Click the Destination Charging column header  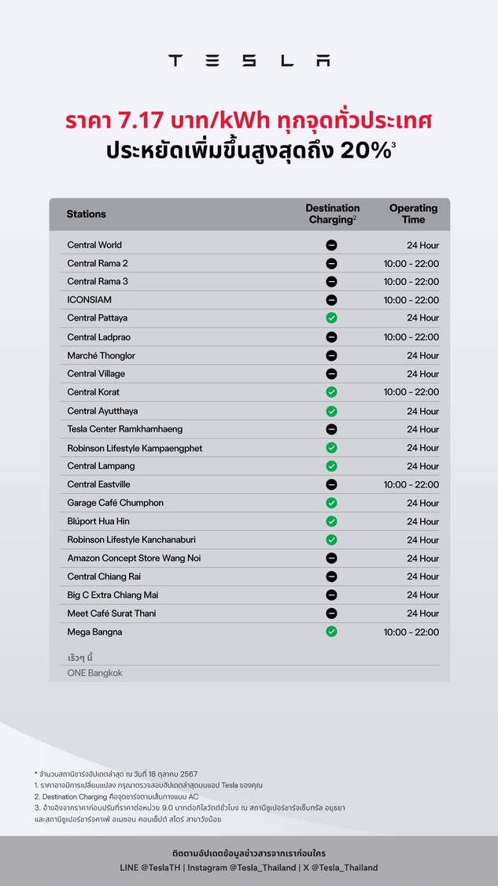332,214
